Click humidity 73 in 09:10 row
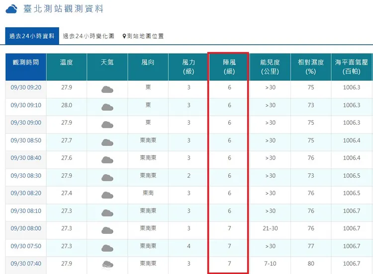373x274 pixels. point(311,105)
